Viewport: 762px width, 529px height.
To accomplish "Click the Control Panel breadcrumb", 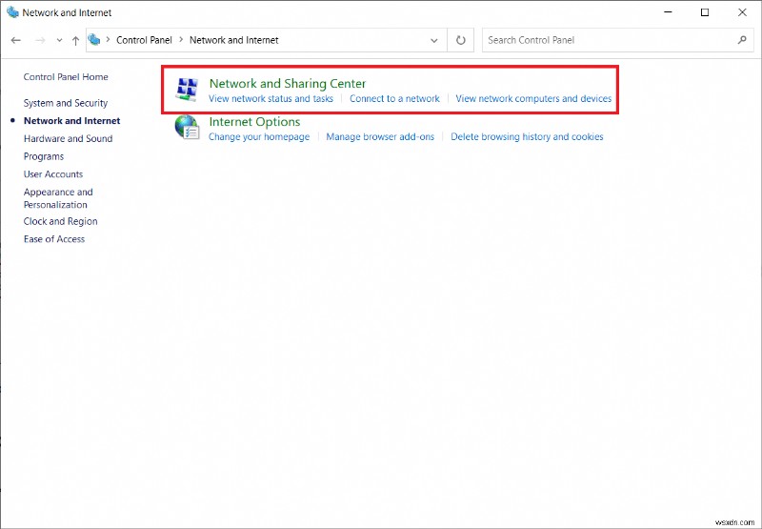I will pos(145,40).
